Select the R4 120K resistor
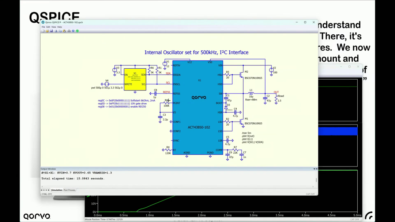The width and height of the screenshot is (395, 222). (x=168, y=150)
